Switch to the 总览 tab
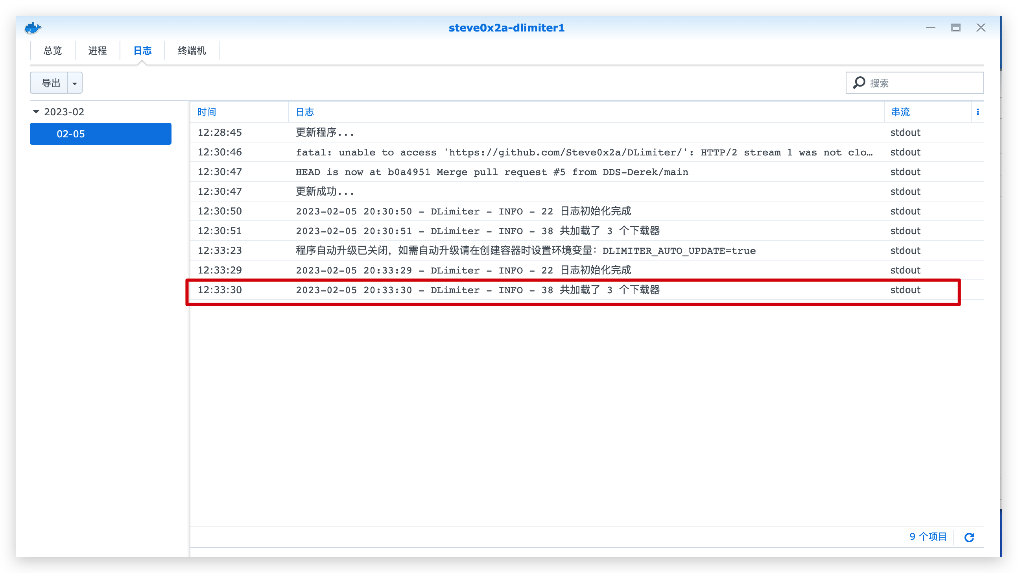 pyautogui.click(x=53, y=51)
